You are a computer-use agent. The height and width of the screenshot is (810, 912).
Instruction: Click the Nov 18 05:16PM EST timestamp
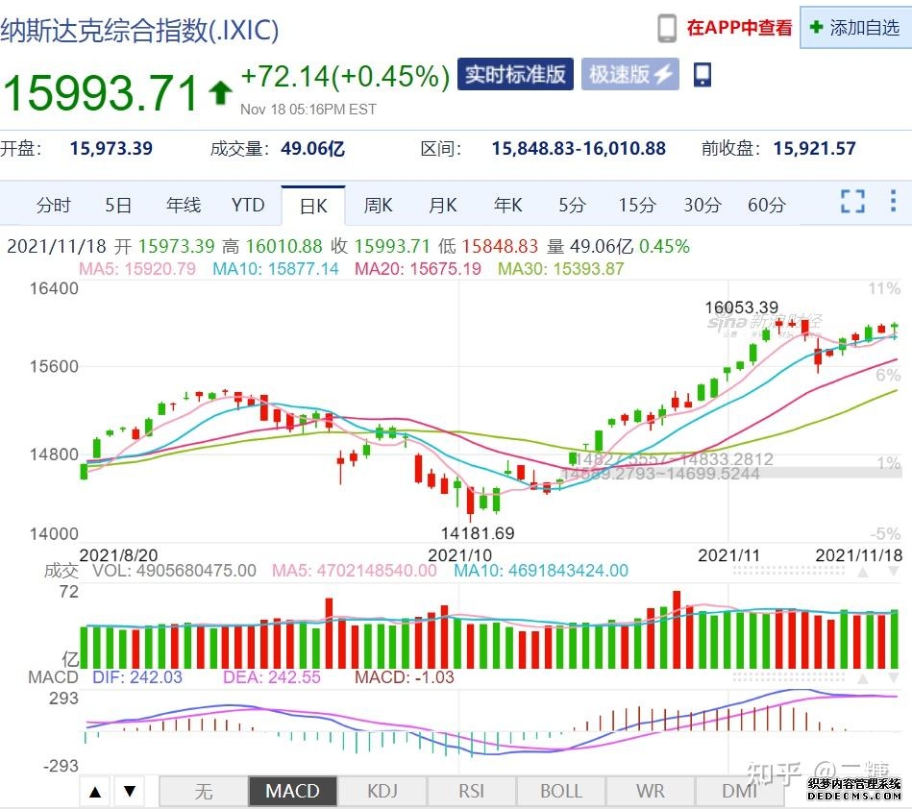[x=308, y=110]
